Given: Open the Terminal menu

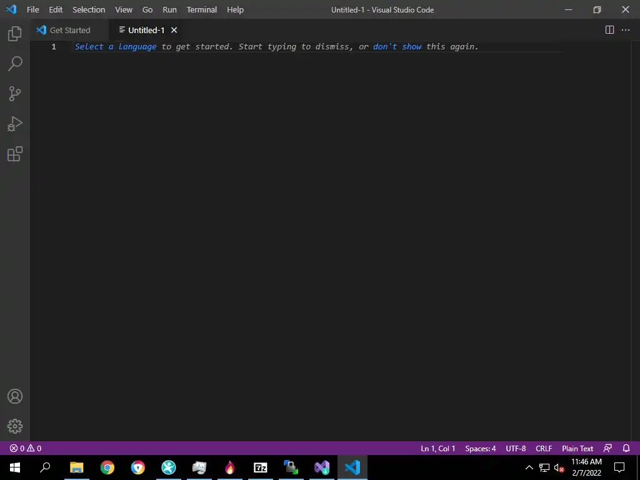Looking at the screenshot, I should click(202, 9).
